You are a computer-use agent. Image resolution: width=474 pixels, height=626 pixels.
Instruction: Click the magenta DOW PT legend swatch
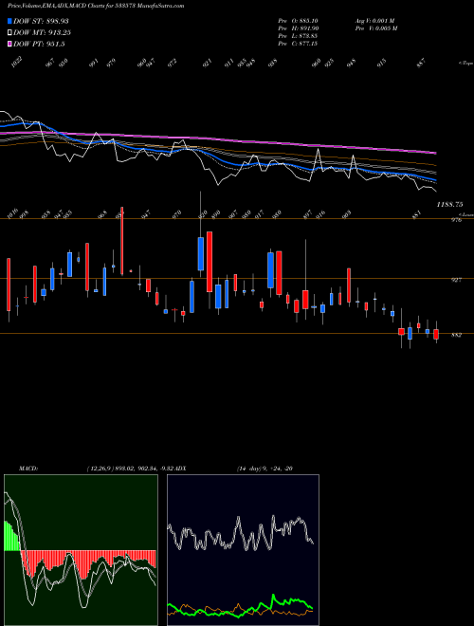9,44
